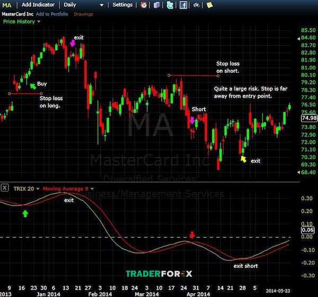Image resolution: width=318 pixels, height=297 pixels.
Task: Click the Mar 2014 axis label
Action: click(x=147, y=294)
